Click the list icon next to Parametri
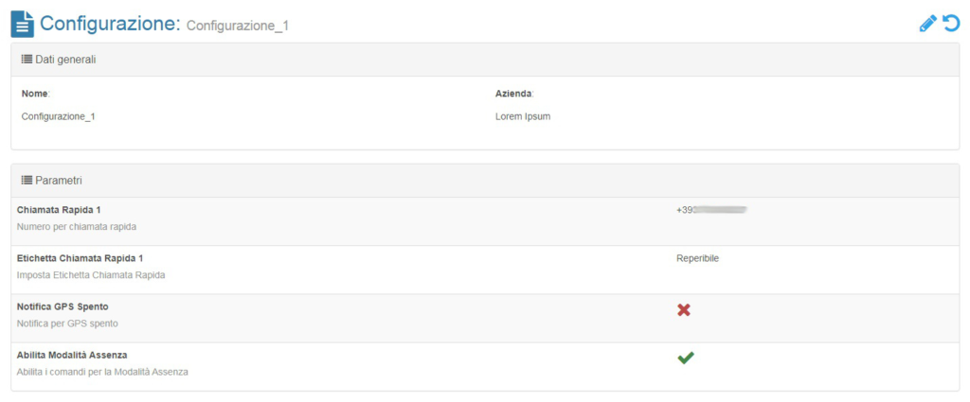Image resolution: width=970 pixels, height=402 pixels. click(27, 181)
